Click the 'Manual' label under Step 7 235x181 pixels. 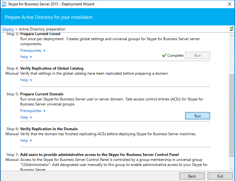click(12, 160)
